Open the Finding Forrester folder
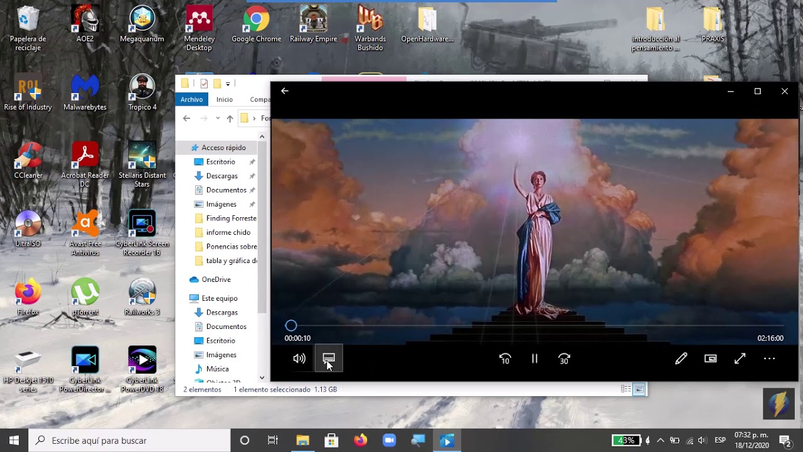The width and height of the screenshot is (803, 452). tap(231, 218)
